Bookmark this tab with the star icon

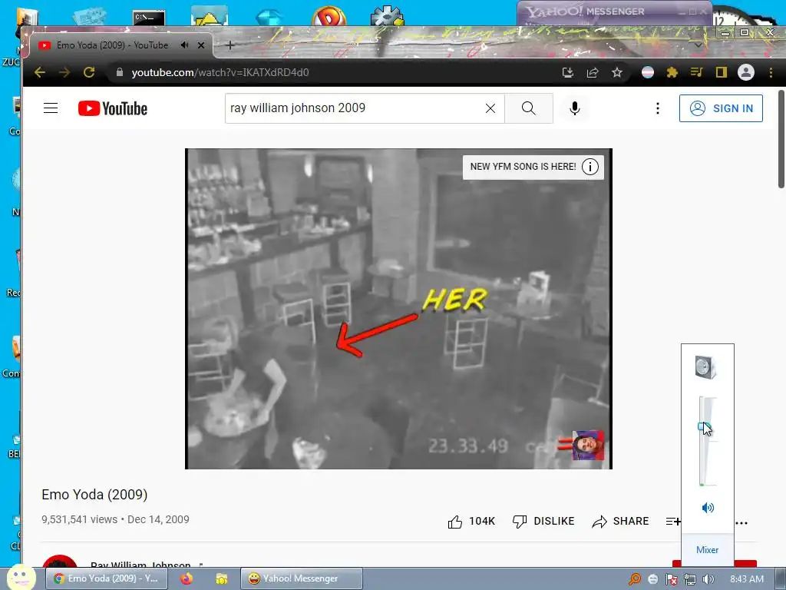coord(617,72)
